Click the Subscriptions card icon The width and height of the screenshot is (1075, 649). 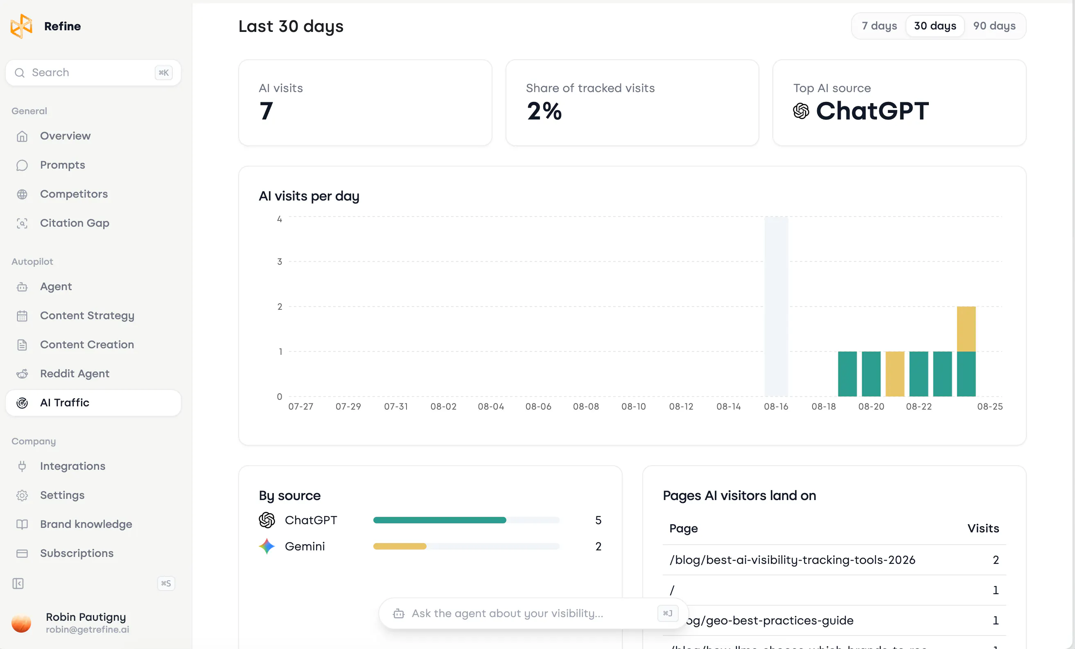pos(22,554)
